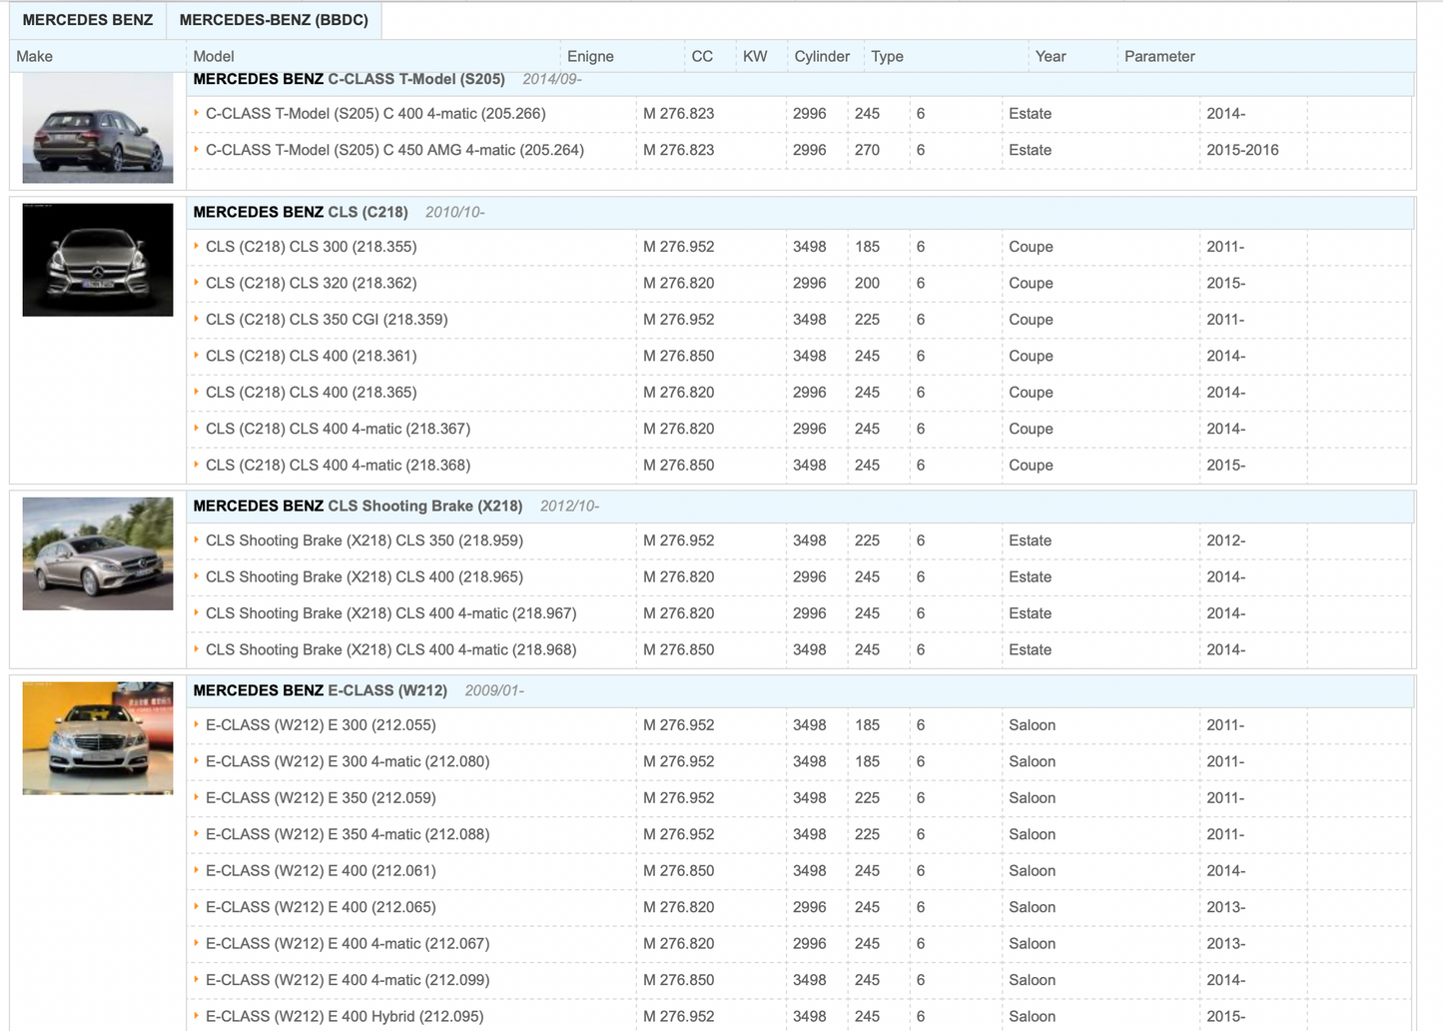Select the MERCEDES BENZ tab
This screenshot has height=1031, width=1443.
(x=88, y=20)
